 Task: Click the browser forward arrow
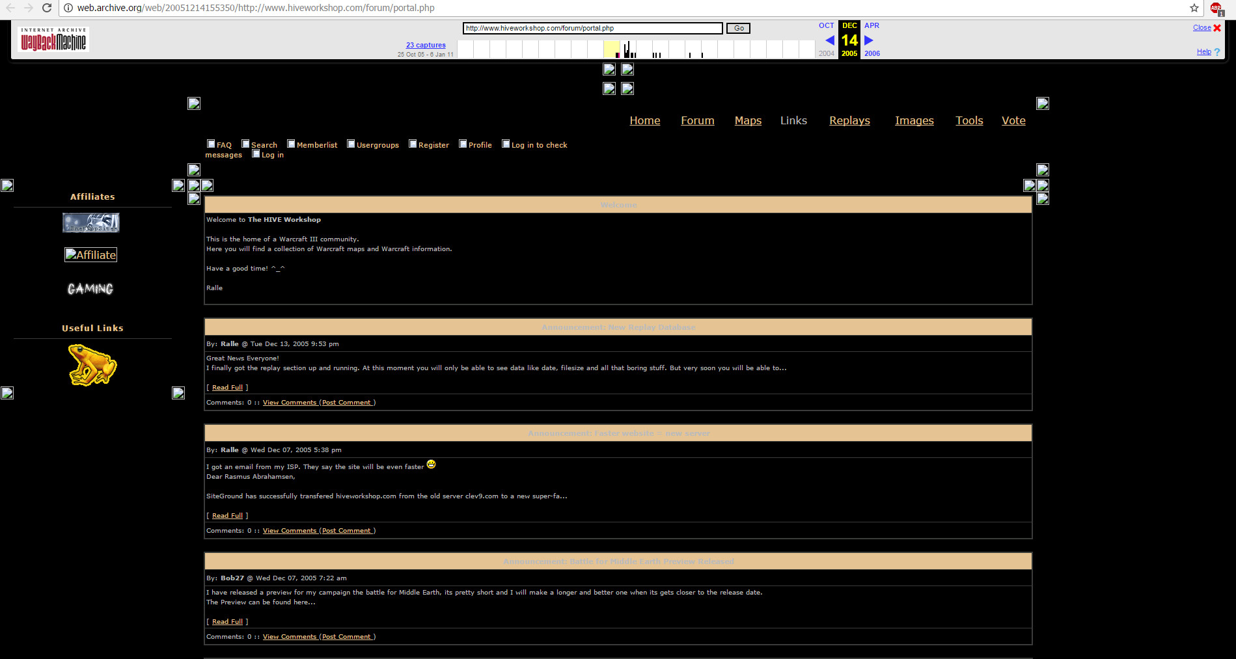coord(28,8)
